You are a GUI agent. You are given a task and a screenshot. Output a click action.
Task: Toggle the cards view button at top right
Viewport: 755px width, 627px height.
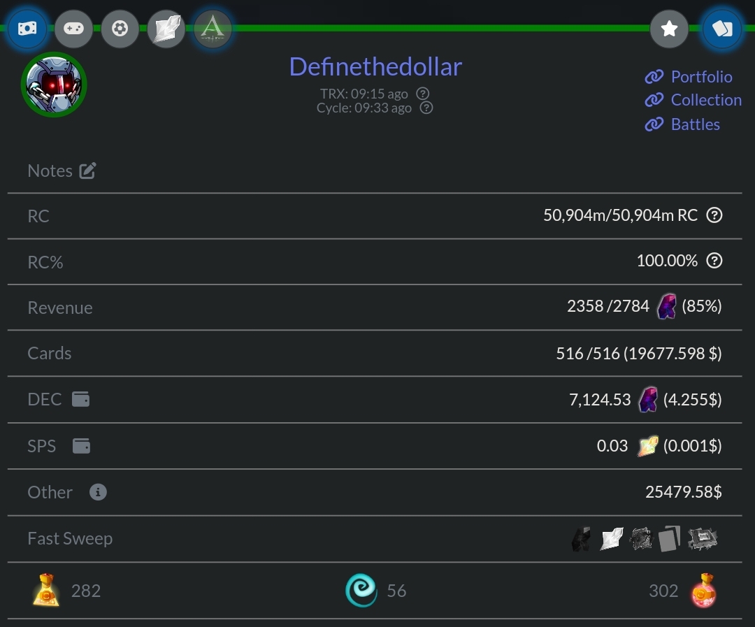pyautogui.click(x=722, y=29)
